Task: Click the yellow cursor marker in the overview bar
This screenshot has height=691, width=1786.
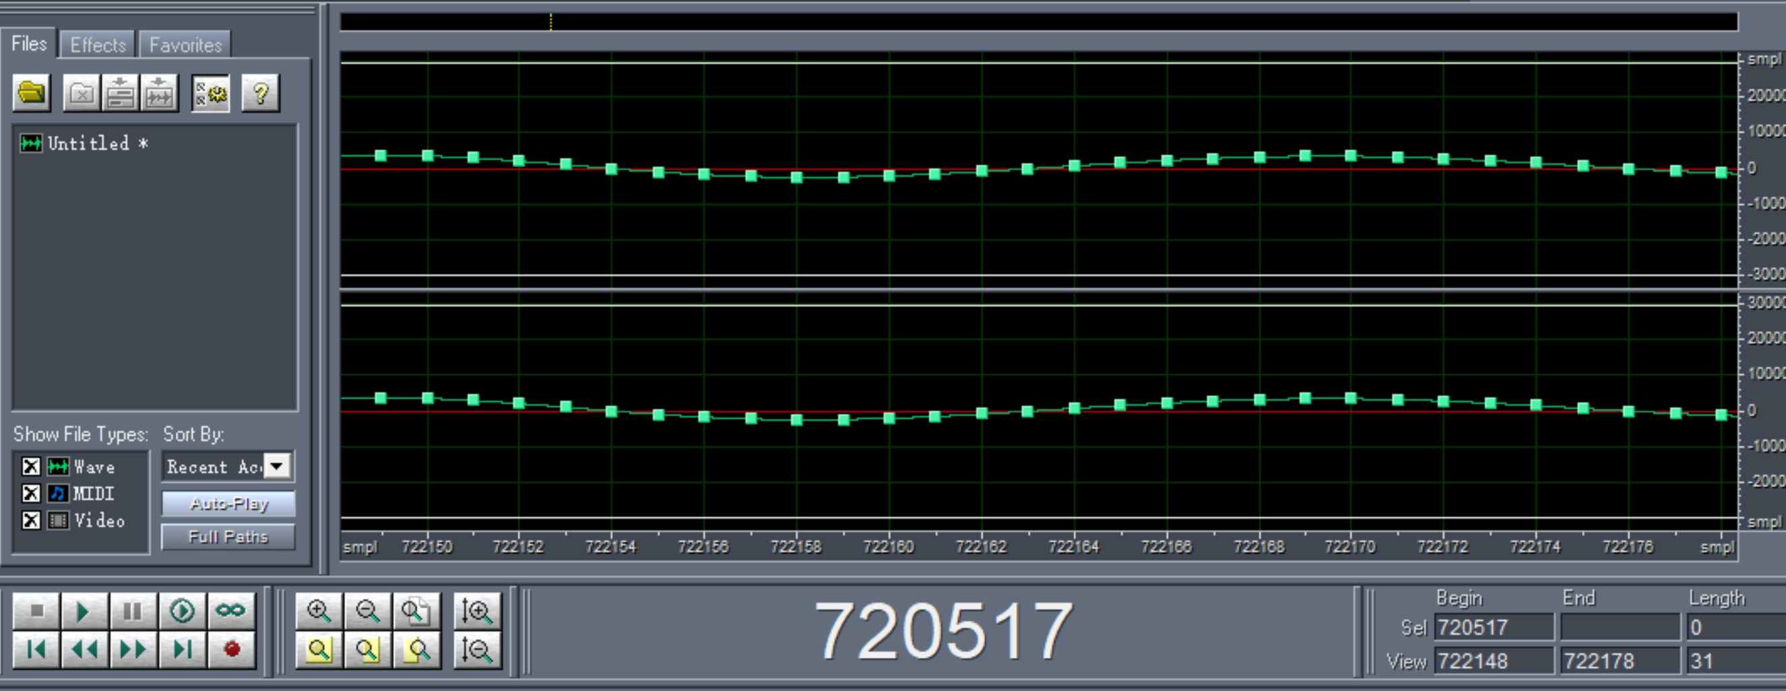Action: (550, 22)
